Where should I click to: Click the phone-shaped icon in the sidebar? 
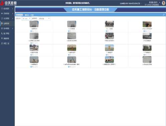click(2, 33)
